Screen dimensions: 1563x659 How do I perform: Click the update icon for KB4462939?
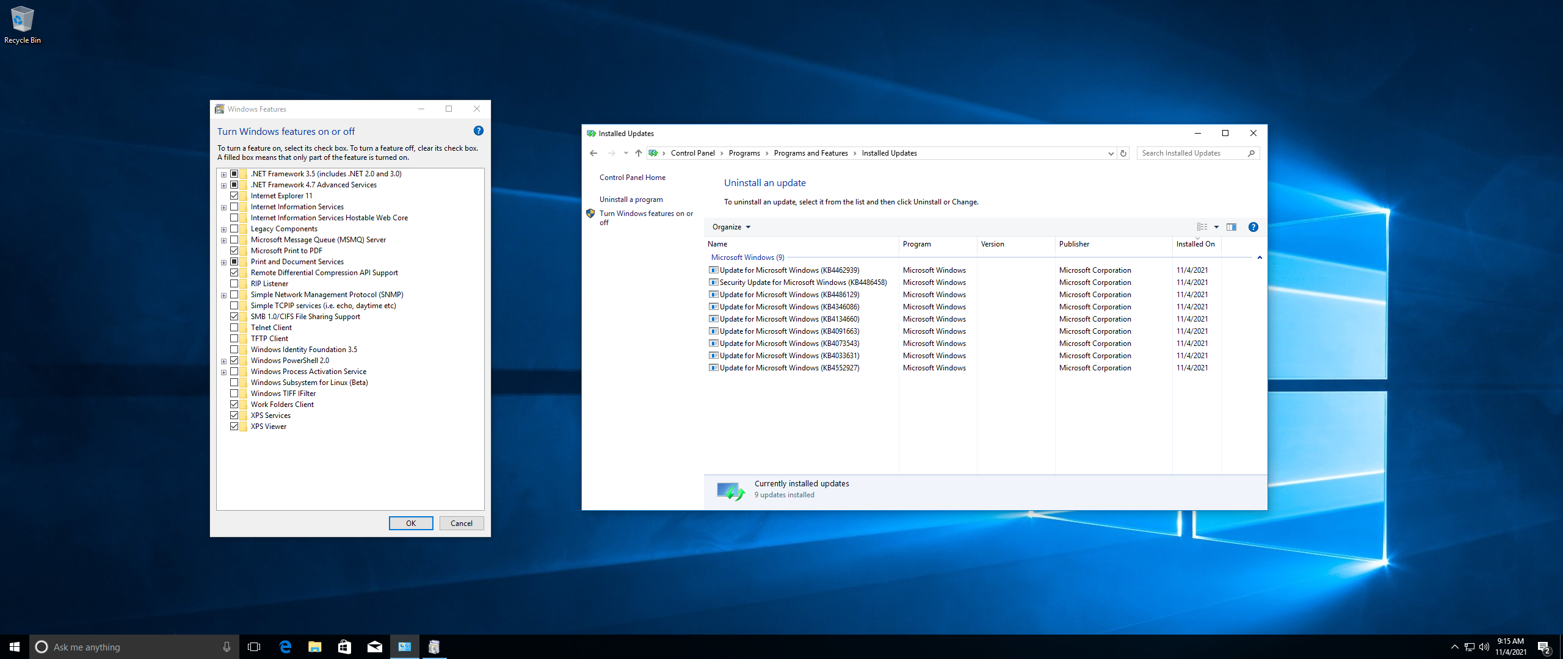pyautogui.click(x=713, y=270)
